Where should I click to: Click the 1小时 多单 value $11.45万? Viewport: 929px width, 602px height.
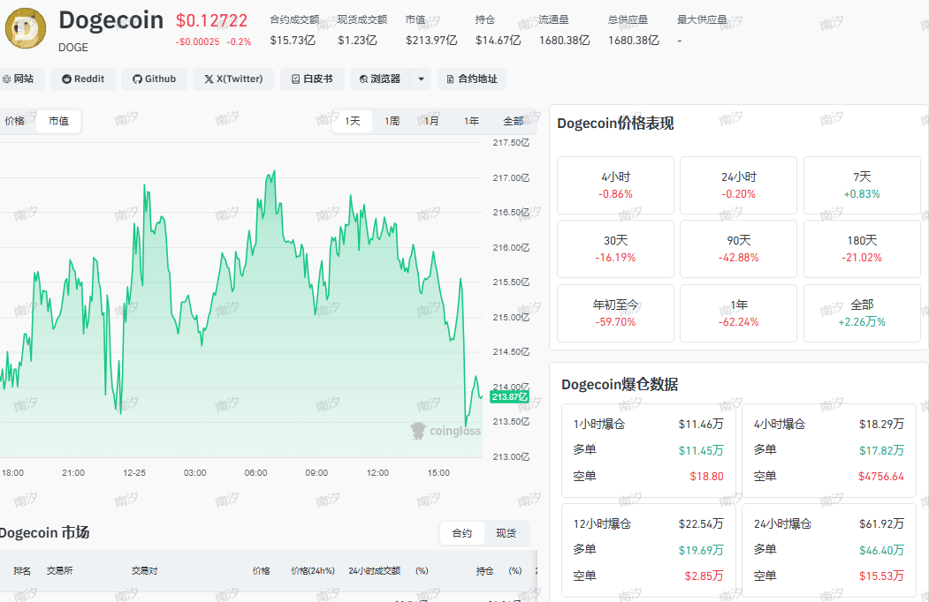[701, 450]
